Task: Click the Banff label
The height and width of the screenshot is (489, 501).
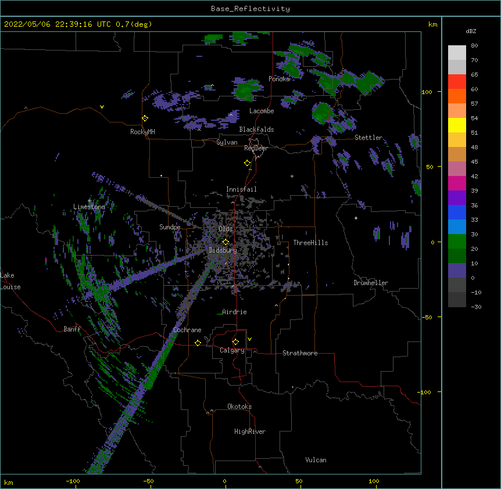Action: 72,329
